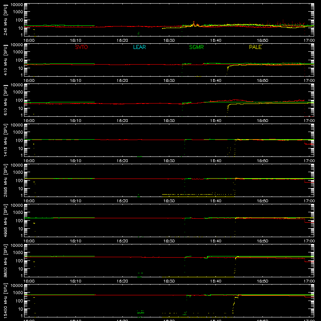Click the 10 y-axis value on the 15400 MHz panel

click(20, 309)
